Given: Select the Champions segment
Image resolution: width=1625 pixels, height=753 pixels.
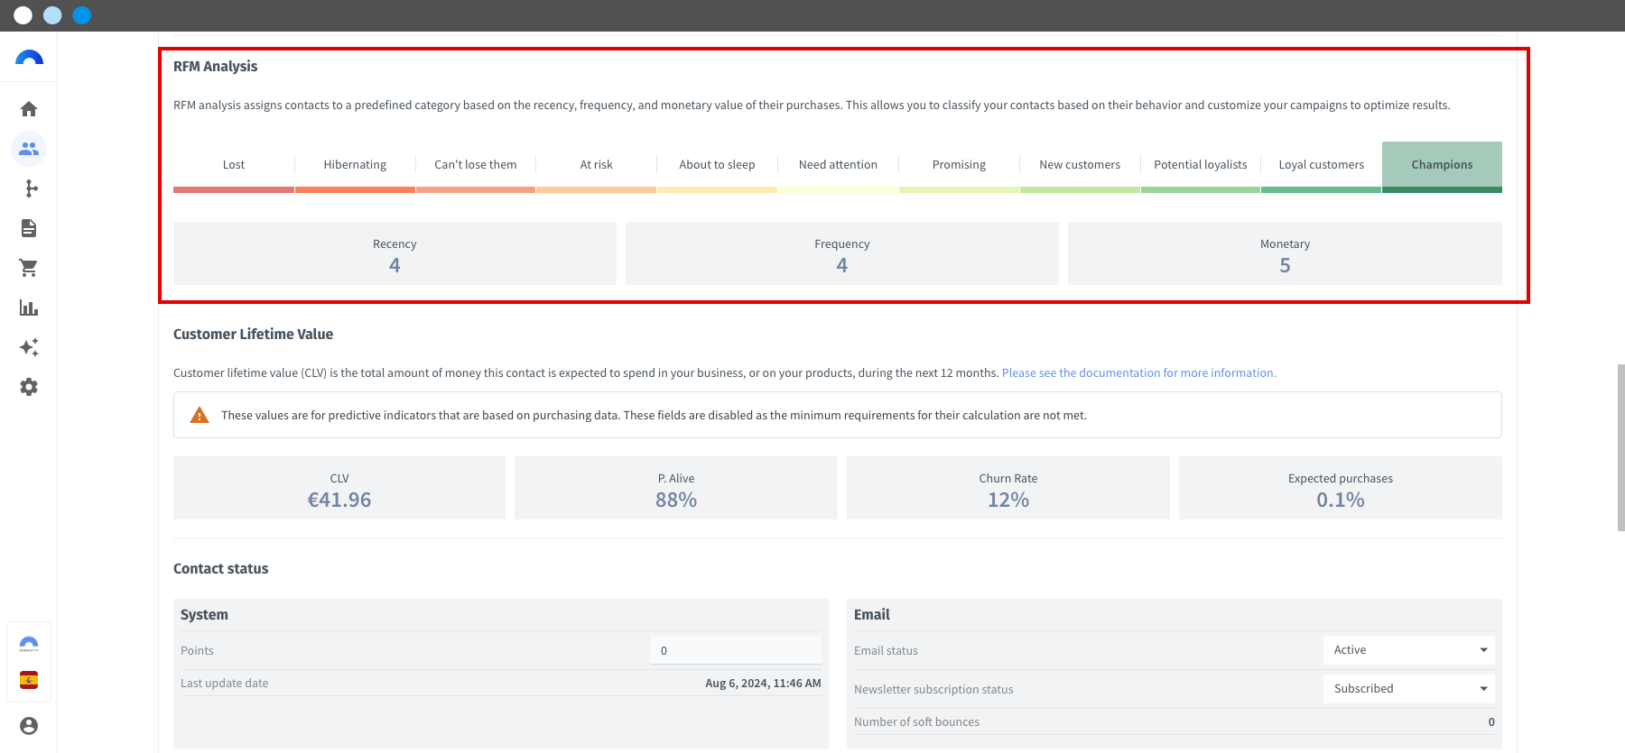Looking at the screenshot, I should (1442, 165).
